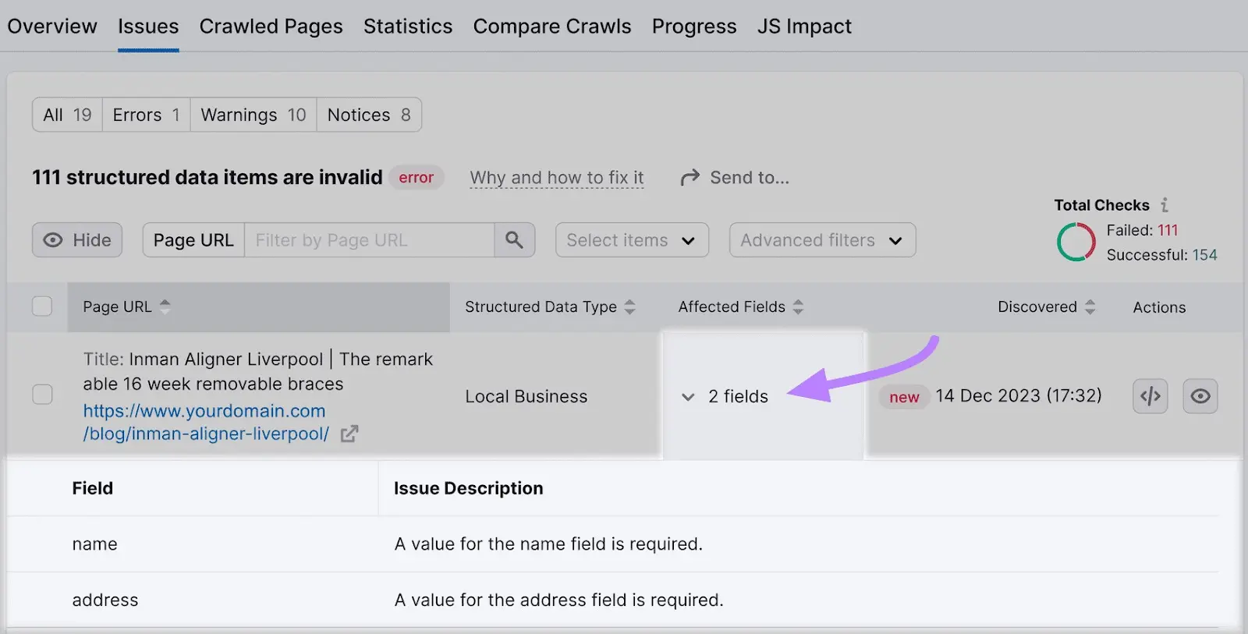The image size is (1248, 634).
Task: Open the Advanced filters dropdown
Action: 821,239
